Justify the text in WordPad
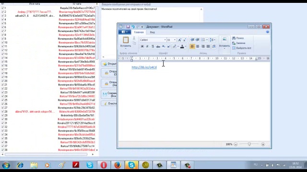The width and height of the screenshot is (307, 172). point(208,46)
